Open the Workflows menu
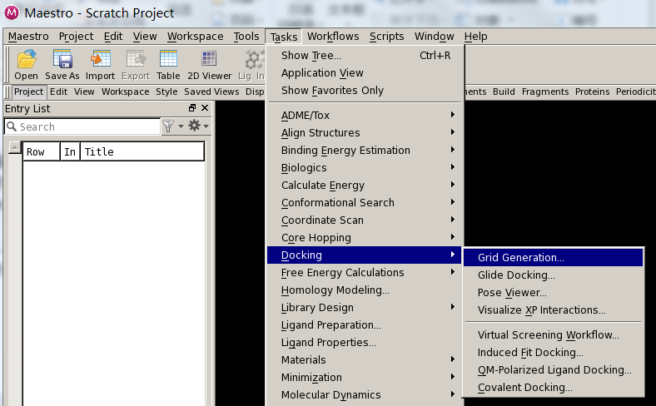 click(333, 37)
